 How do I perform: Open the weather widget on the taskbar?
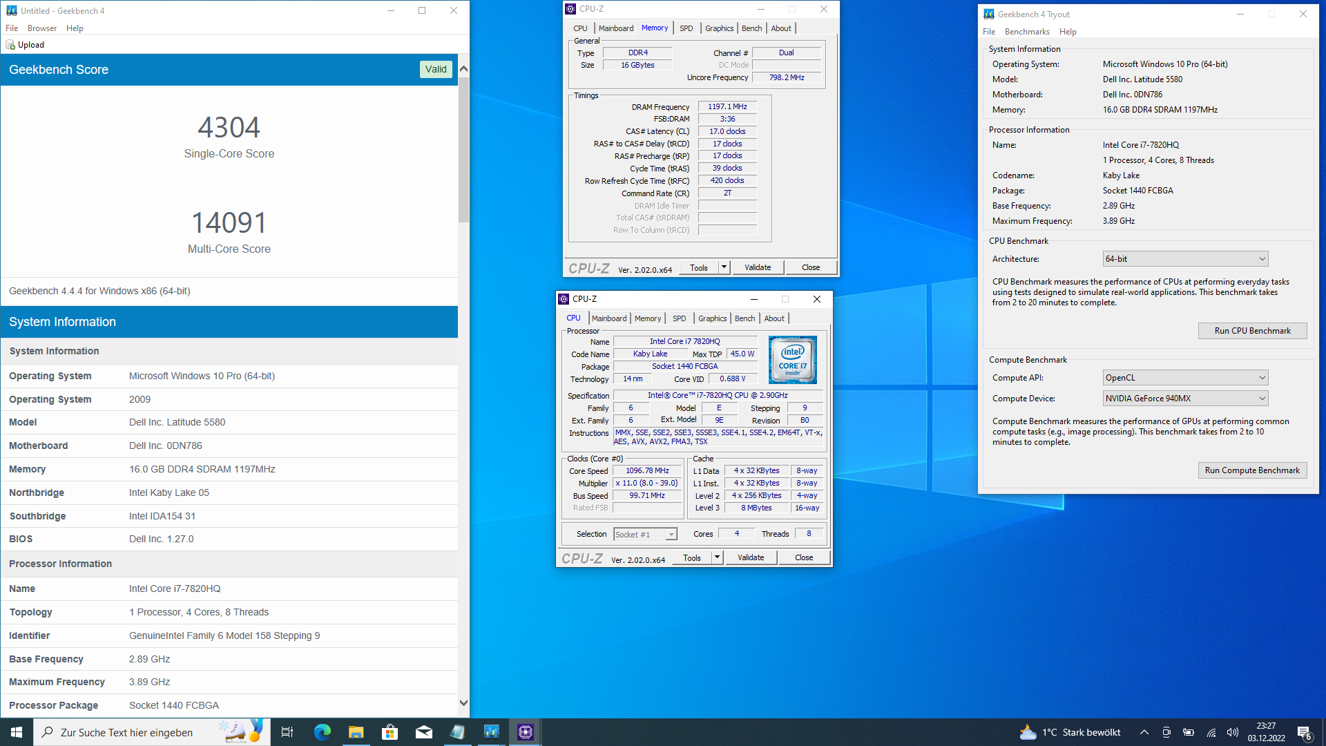coord(1070,732)
